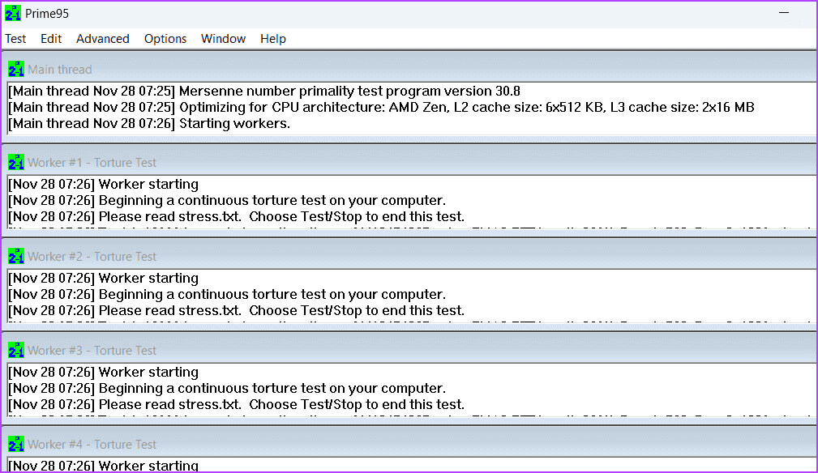The height and width of the screenshot is (473, 818).
Task: Click the Worker #3 window icon
Action: click(x=16, y=351)
